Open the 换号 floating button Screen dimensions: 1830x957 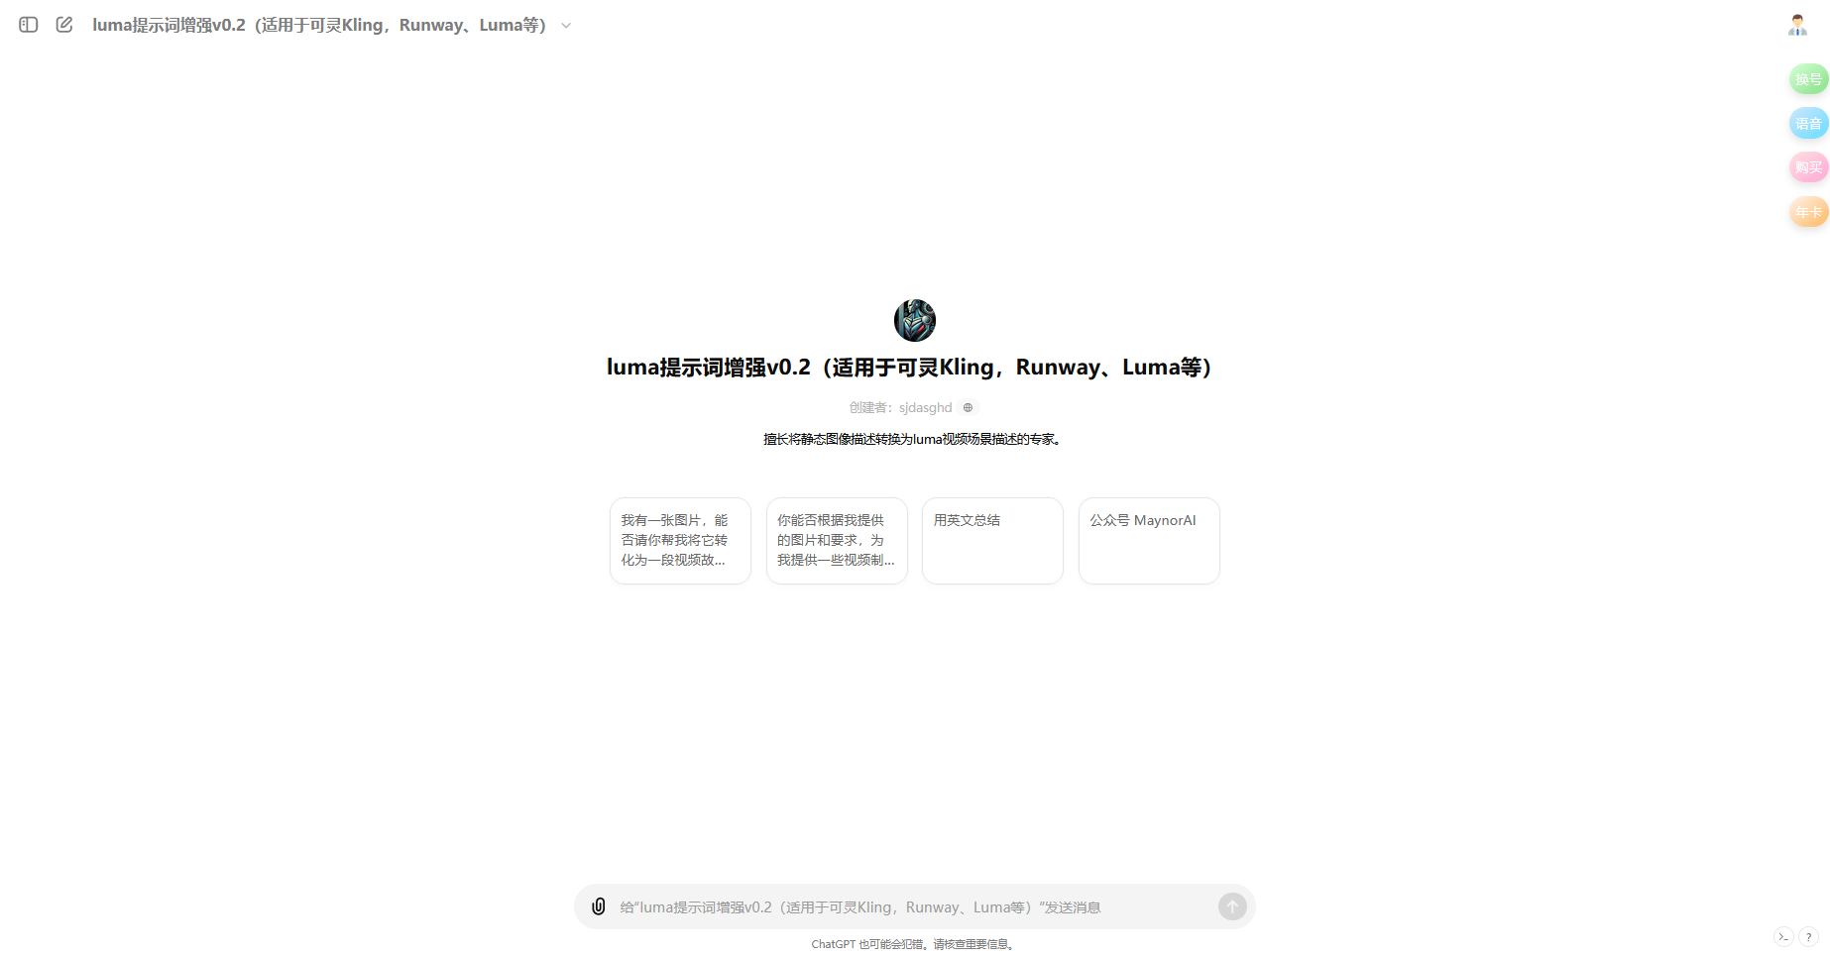[x=1808, y=78]
